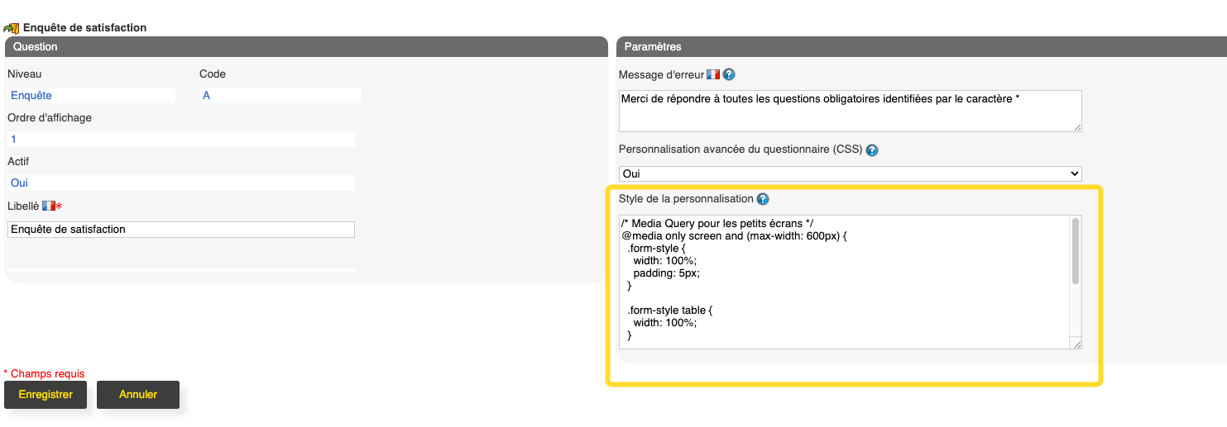The height and width of the screenshot is (427, 1227).
Task: Click inside the CSS style textarea
Action: click(x=844, y=282)
